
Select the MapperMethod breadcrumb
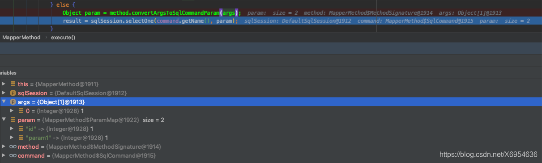pos(21,38)
